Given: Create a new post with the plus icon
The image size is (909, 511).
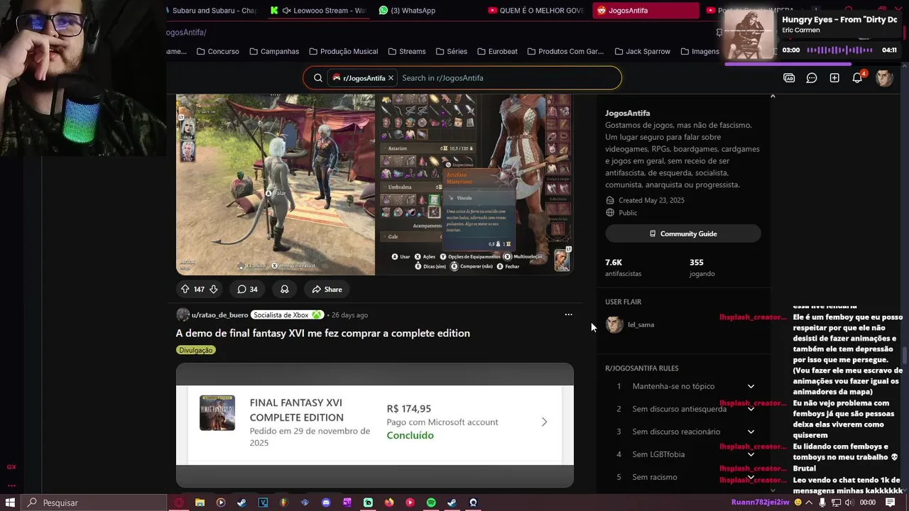Looking at the screenshot, I should pos(834,78).
